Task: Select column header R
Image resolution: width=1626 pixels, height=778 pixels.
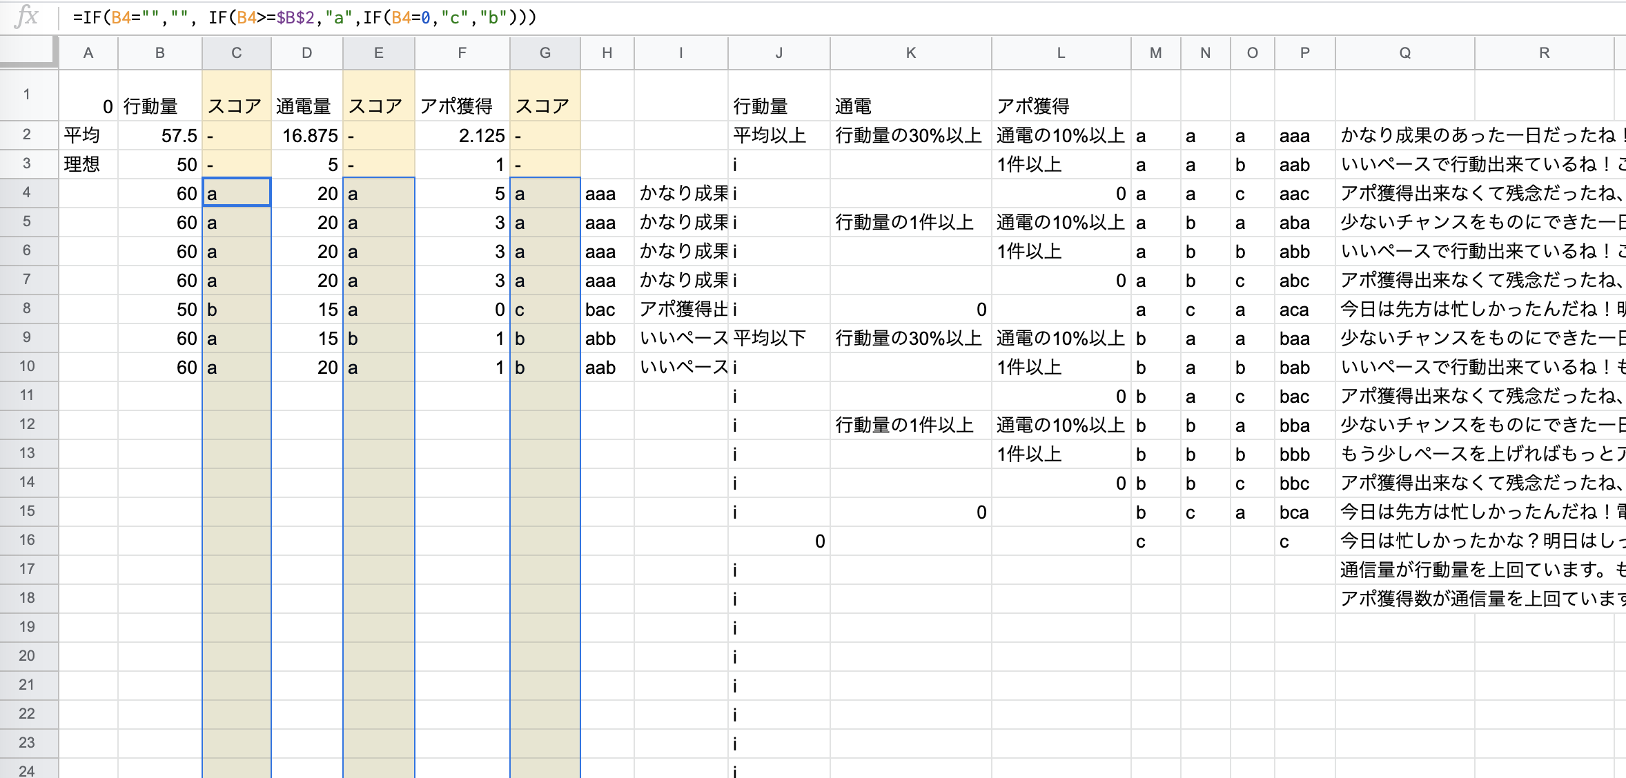Action: pyautogui.click(x=1544, y=52)
